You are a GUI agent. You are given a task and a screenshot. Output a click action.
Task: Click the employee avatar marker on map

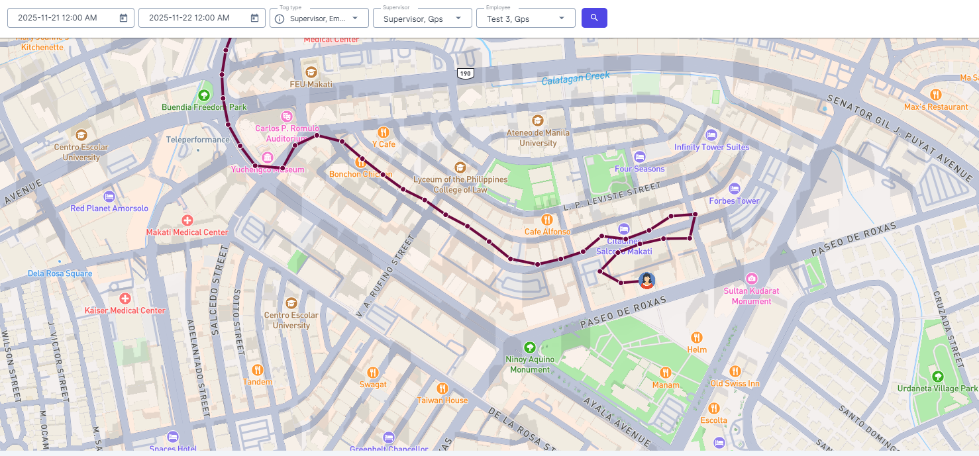tap(646, 281)
